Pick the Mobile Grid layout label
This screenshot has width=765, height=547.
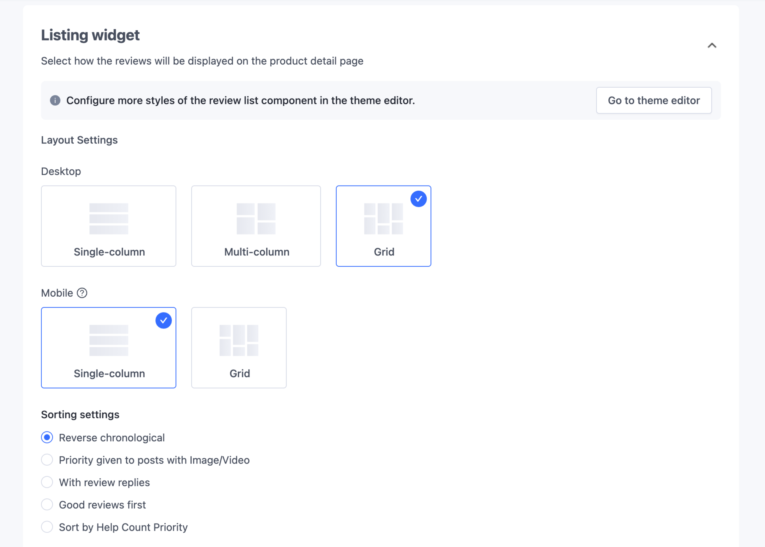[240, 373]
